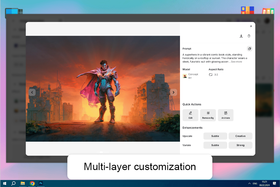The width and height of the screenshot is (280, 187).
Task: Delete the image using trash icon
Action: [249, 36]
